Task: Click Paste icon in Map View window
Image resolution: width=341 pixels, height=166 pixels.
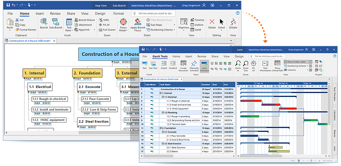Action: pos(10,22)
